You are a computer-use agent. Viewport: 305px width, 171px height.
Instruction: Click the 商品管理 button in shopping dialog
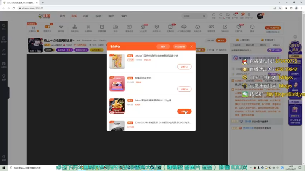click(180, 46)
